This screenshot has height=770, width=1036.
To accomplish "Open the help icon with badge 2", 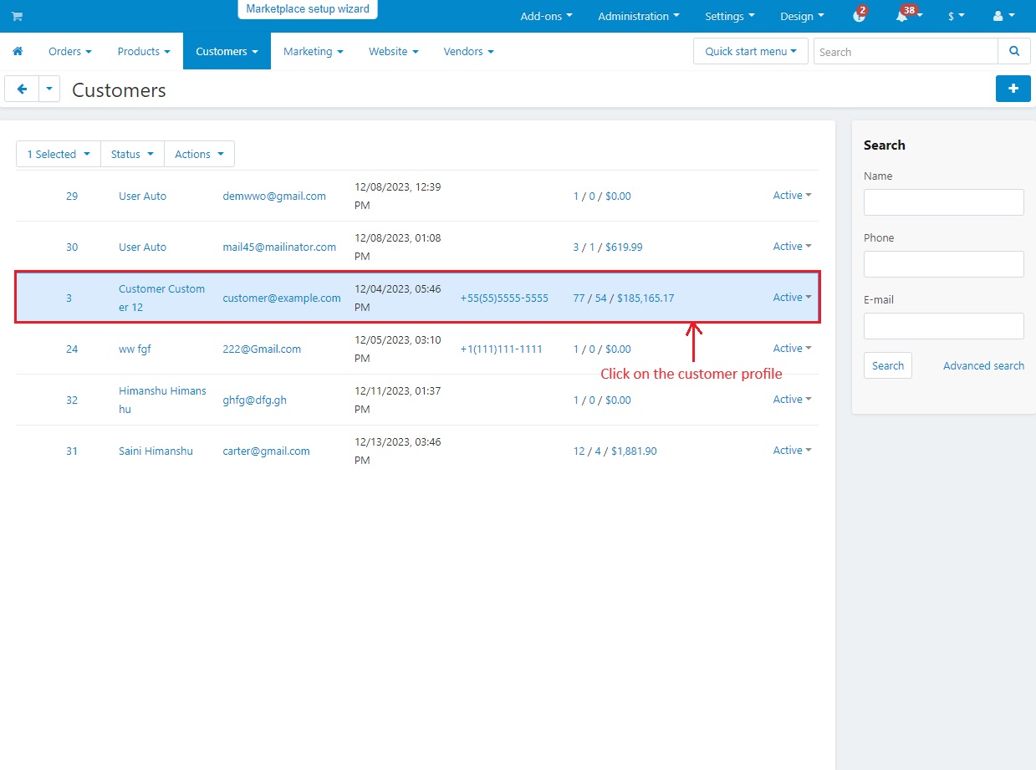I will point(859,16).
